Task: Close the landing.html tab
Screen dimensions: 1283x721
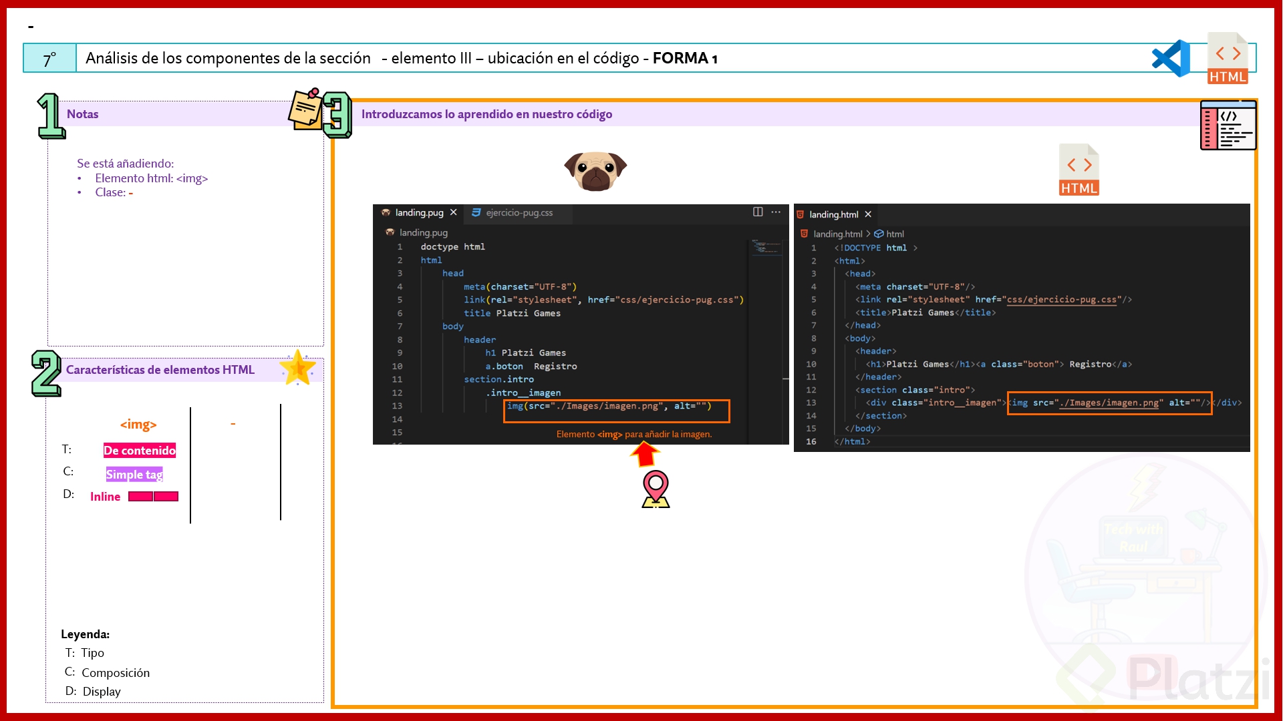Action: 868,214
